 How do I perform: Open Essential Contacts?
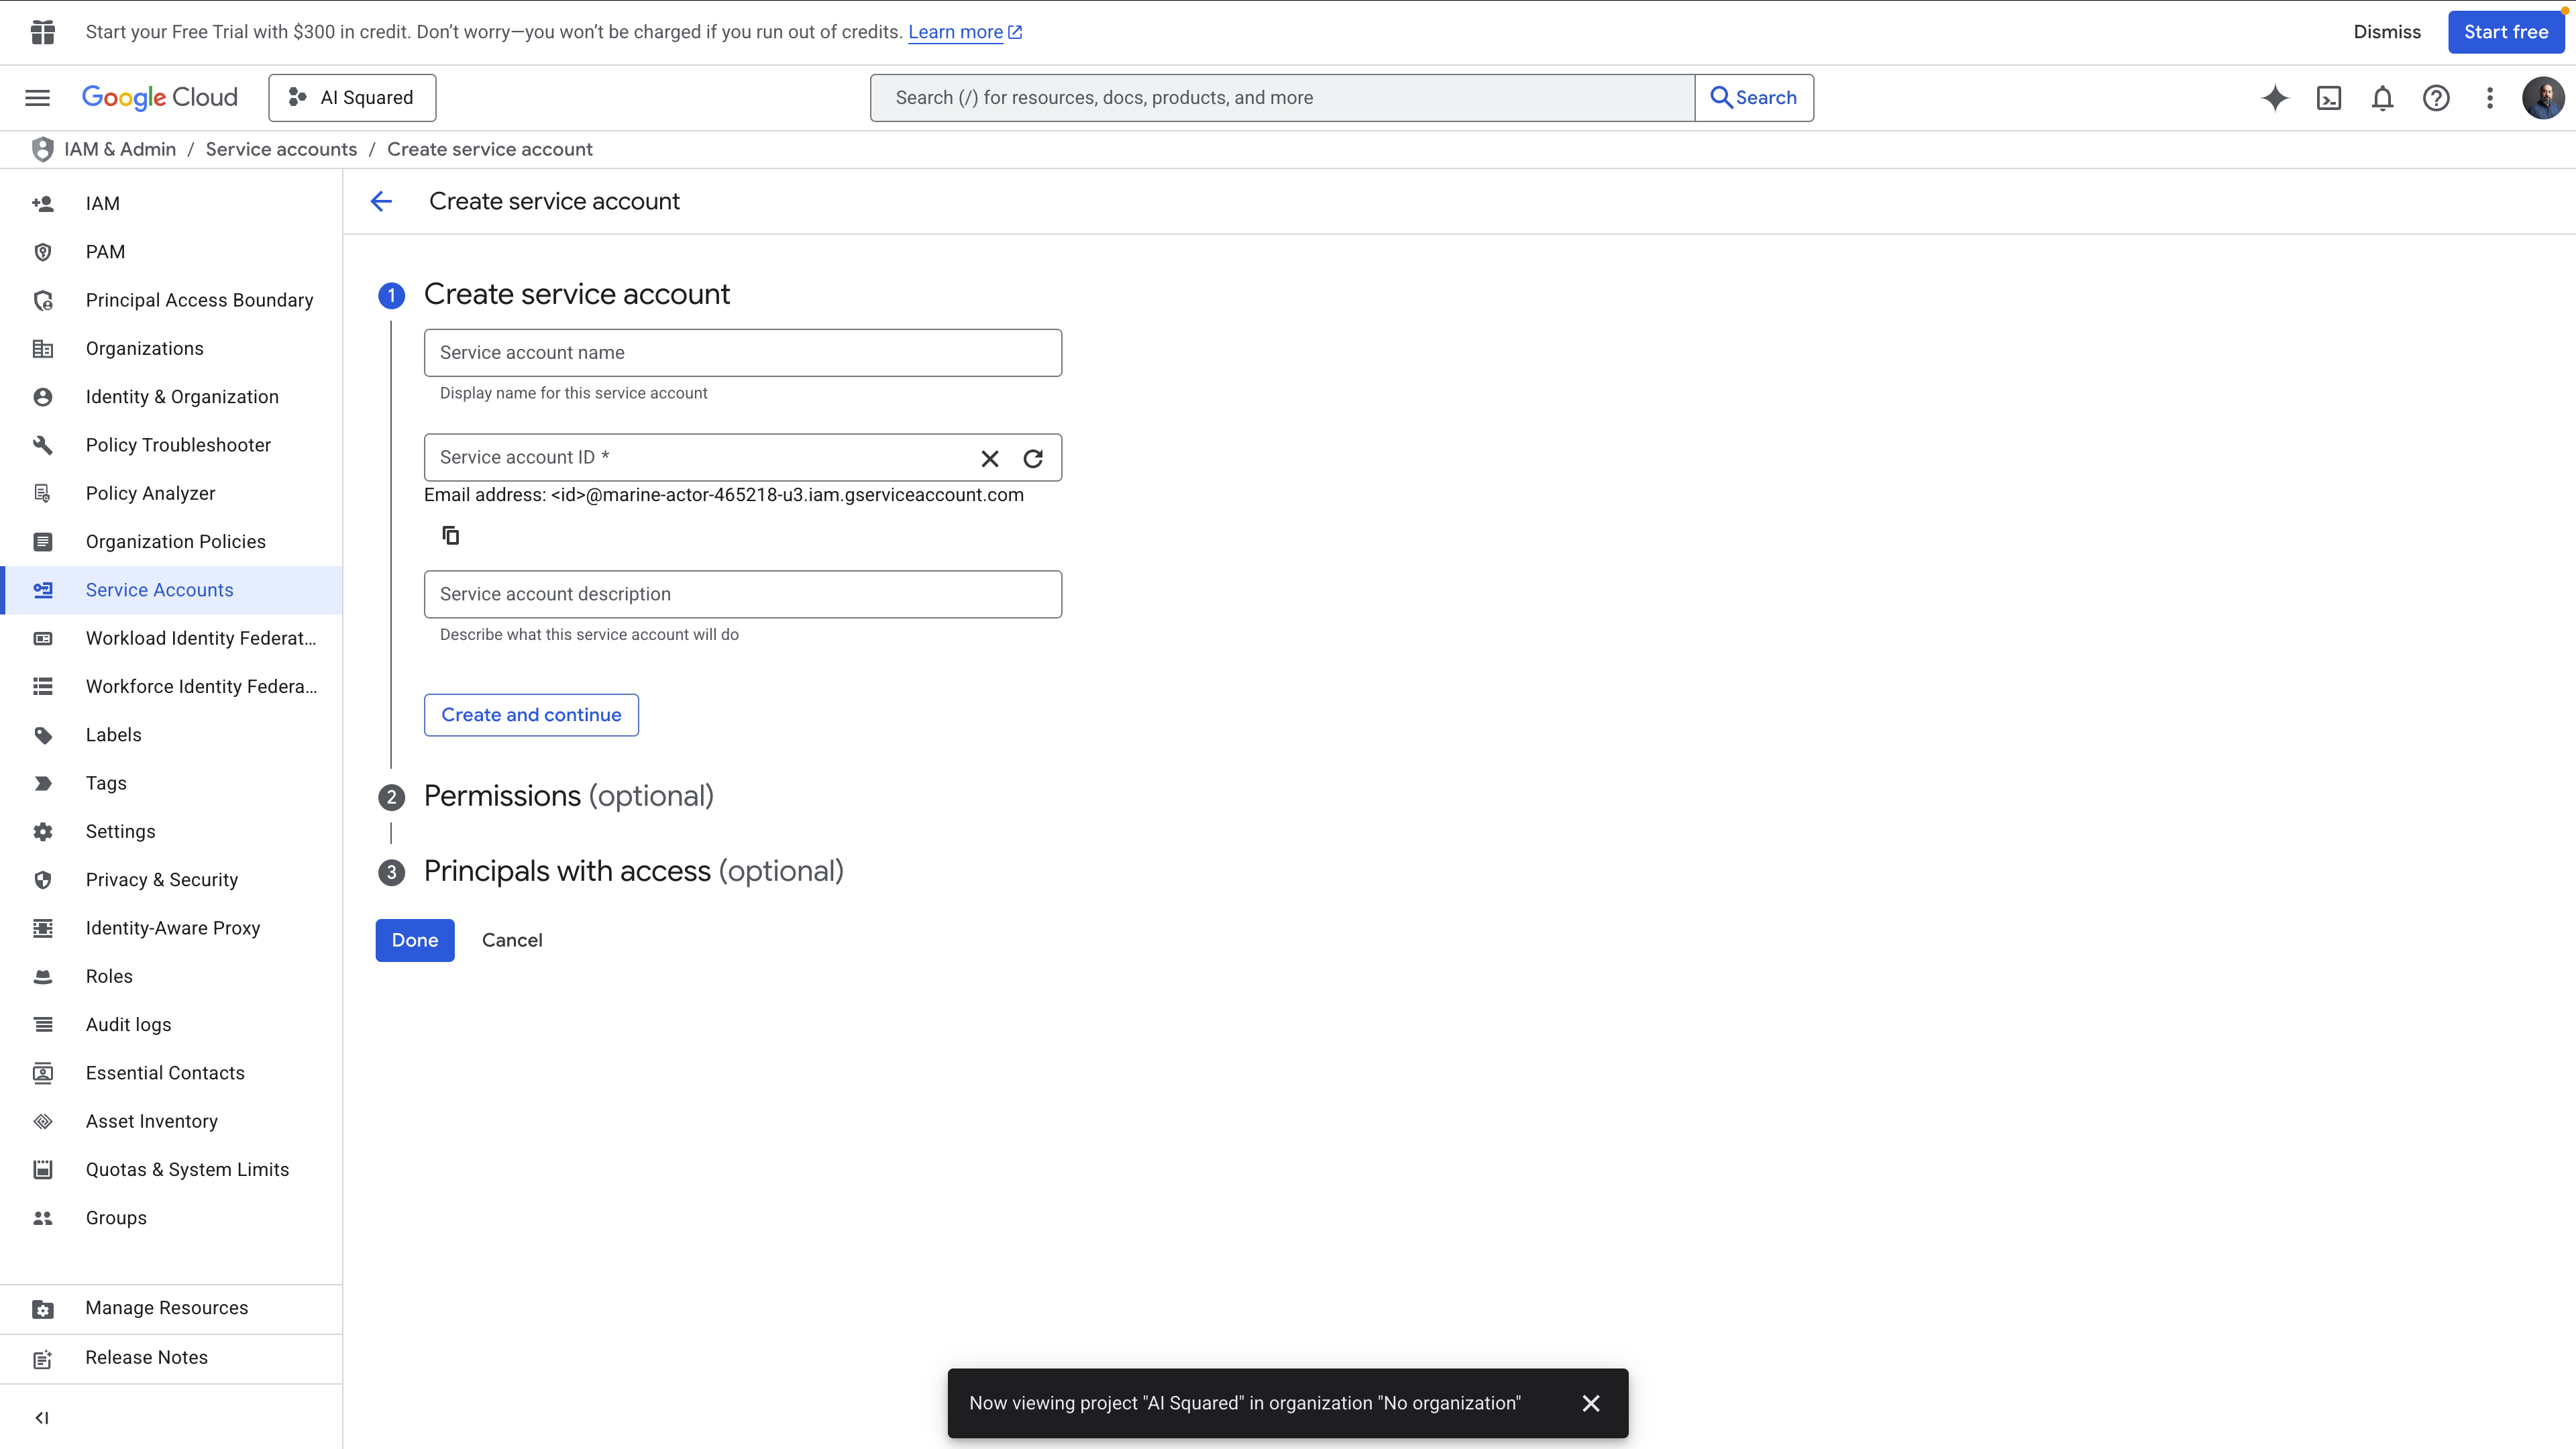point(172,1073)
